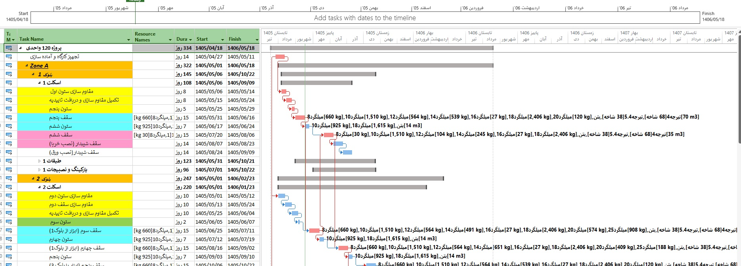Click task mode icon for سقف ششم row
The image size is (741, 266).
coord(9,135)
